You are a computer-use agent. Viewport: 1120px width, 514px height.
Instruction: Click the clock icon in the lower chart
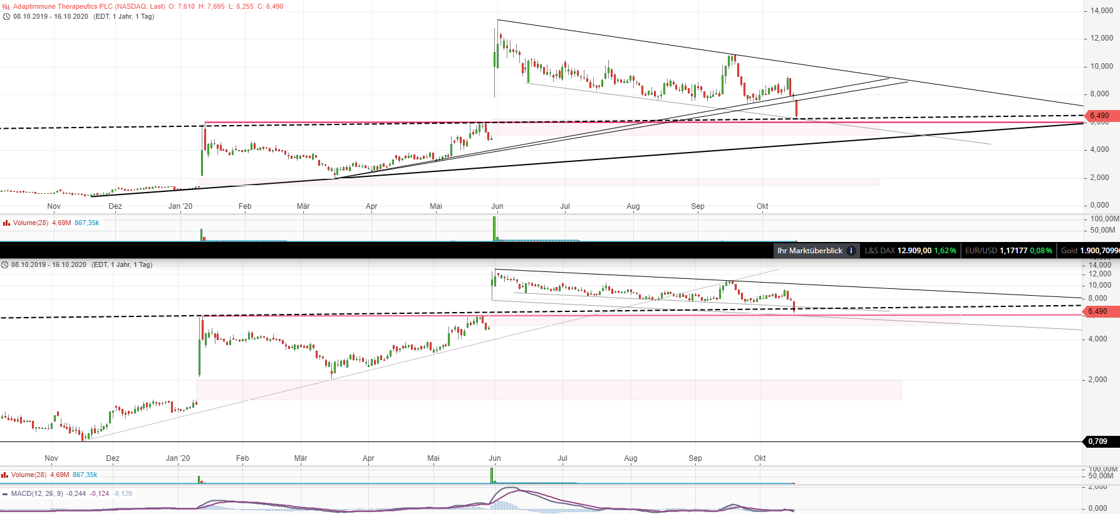tap(4, 265)
